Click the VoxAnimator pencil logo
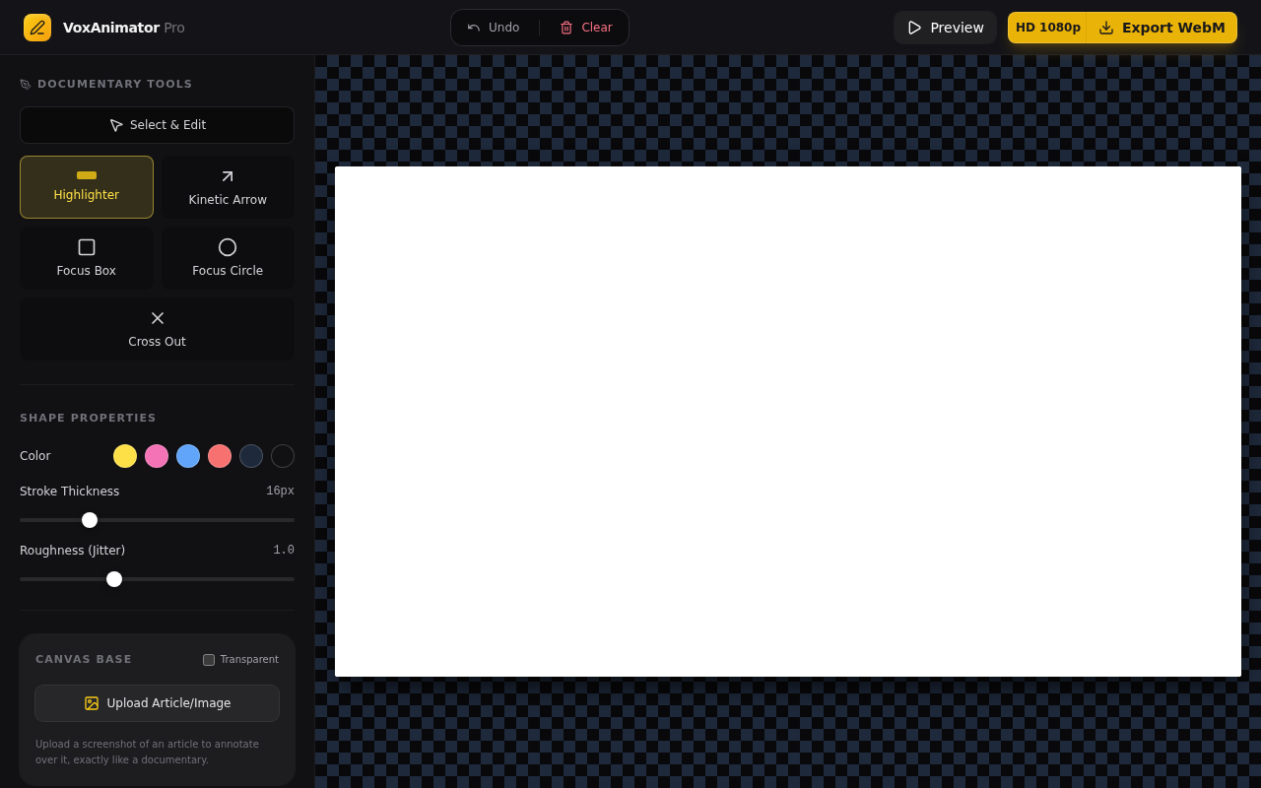 coord(37,28)
